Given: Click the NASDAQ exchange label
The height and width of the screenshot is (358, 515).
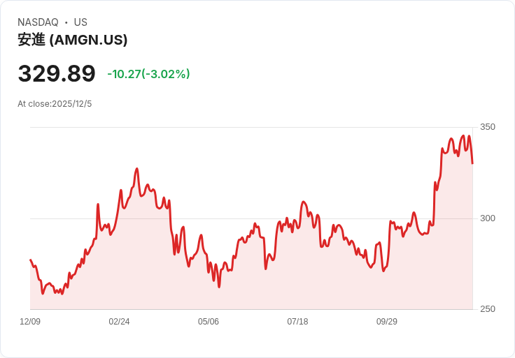Looking at the screenshot, I should [x=38, y=22].
